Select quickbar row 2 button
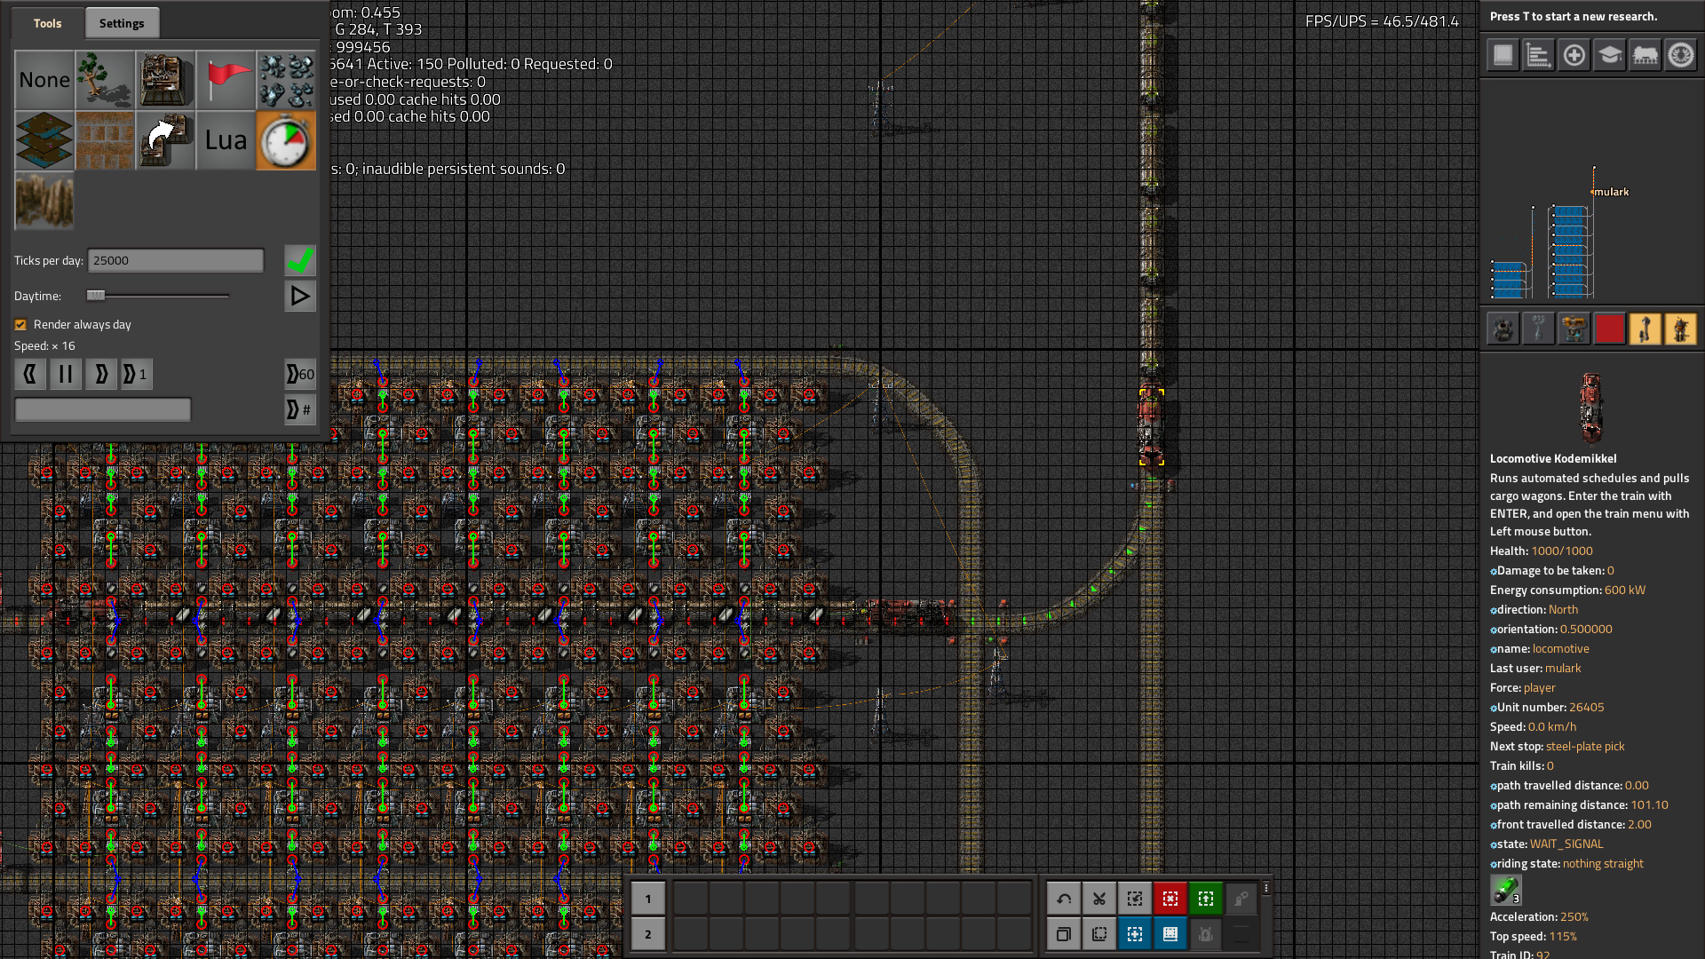The width and height of the screenshot is (1705, 959). (648, 934)
